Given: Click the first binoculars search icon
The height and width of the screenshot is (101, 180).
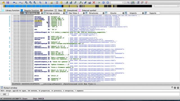Looking at the screenshot, I should point(26,3).
